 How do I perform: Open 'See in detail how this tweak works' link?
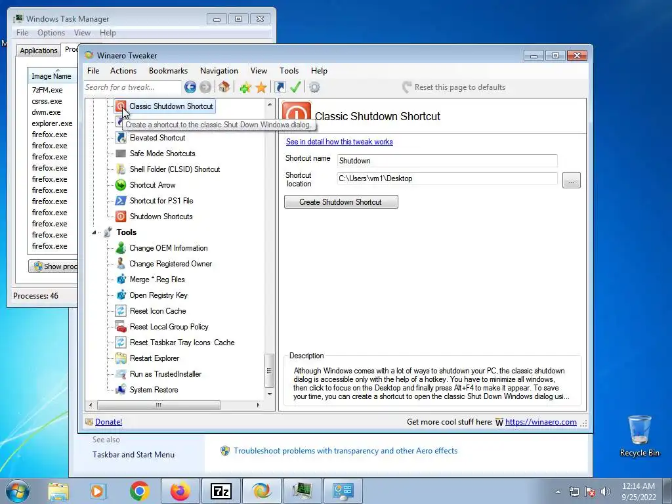[339, 142]
